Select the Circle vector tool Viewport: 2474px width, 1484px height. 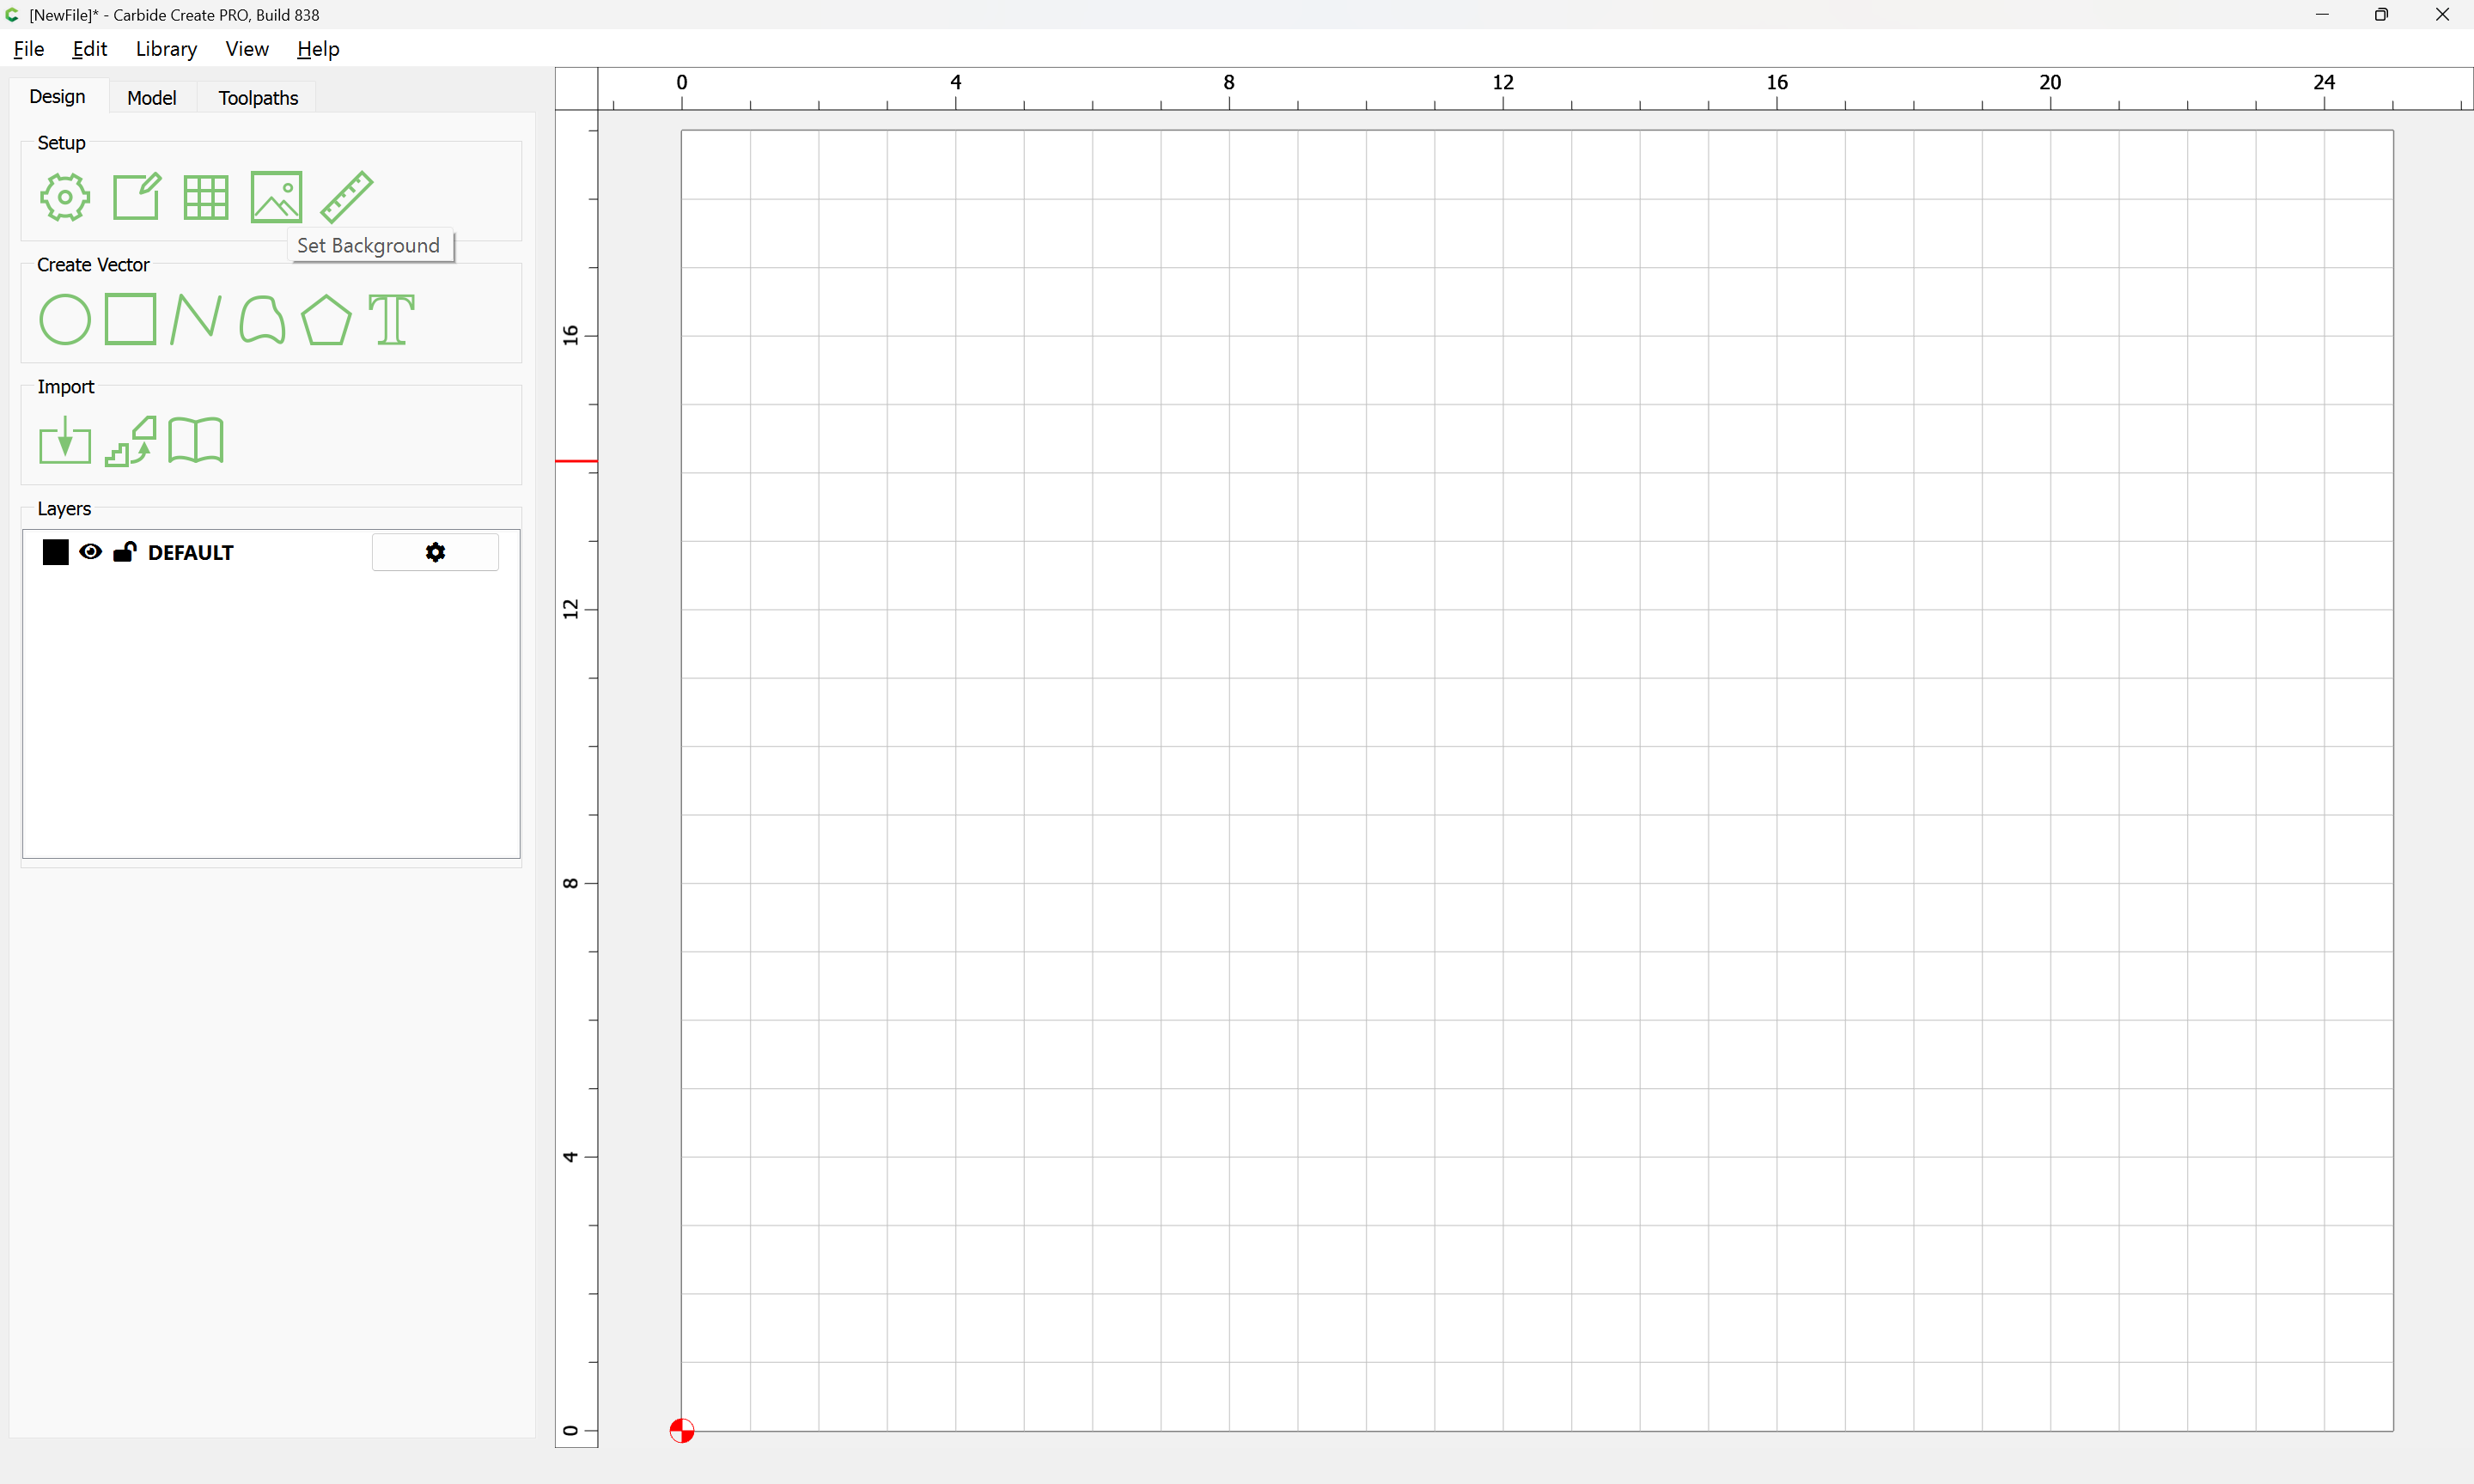point(65,320)
